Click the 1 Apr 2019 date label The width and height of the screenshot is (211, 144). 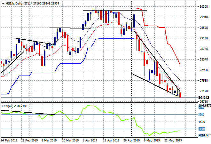[x=90, y=140]
